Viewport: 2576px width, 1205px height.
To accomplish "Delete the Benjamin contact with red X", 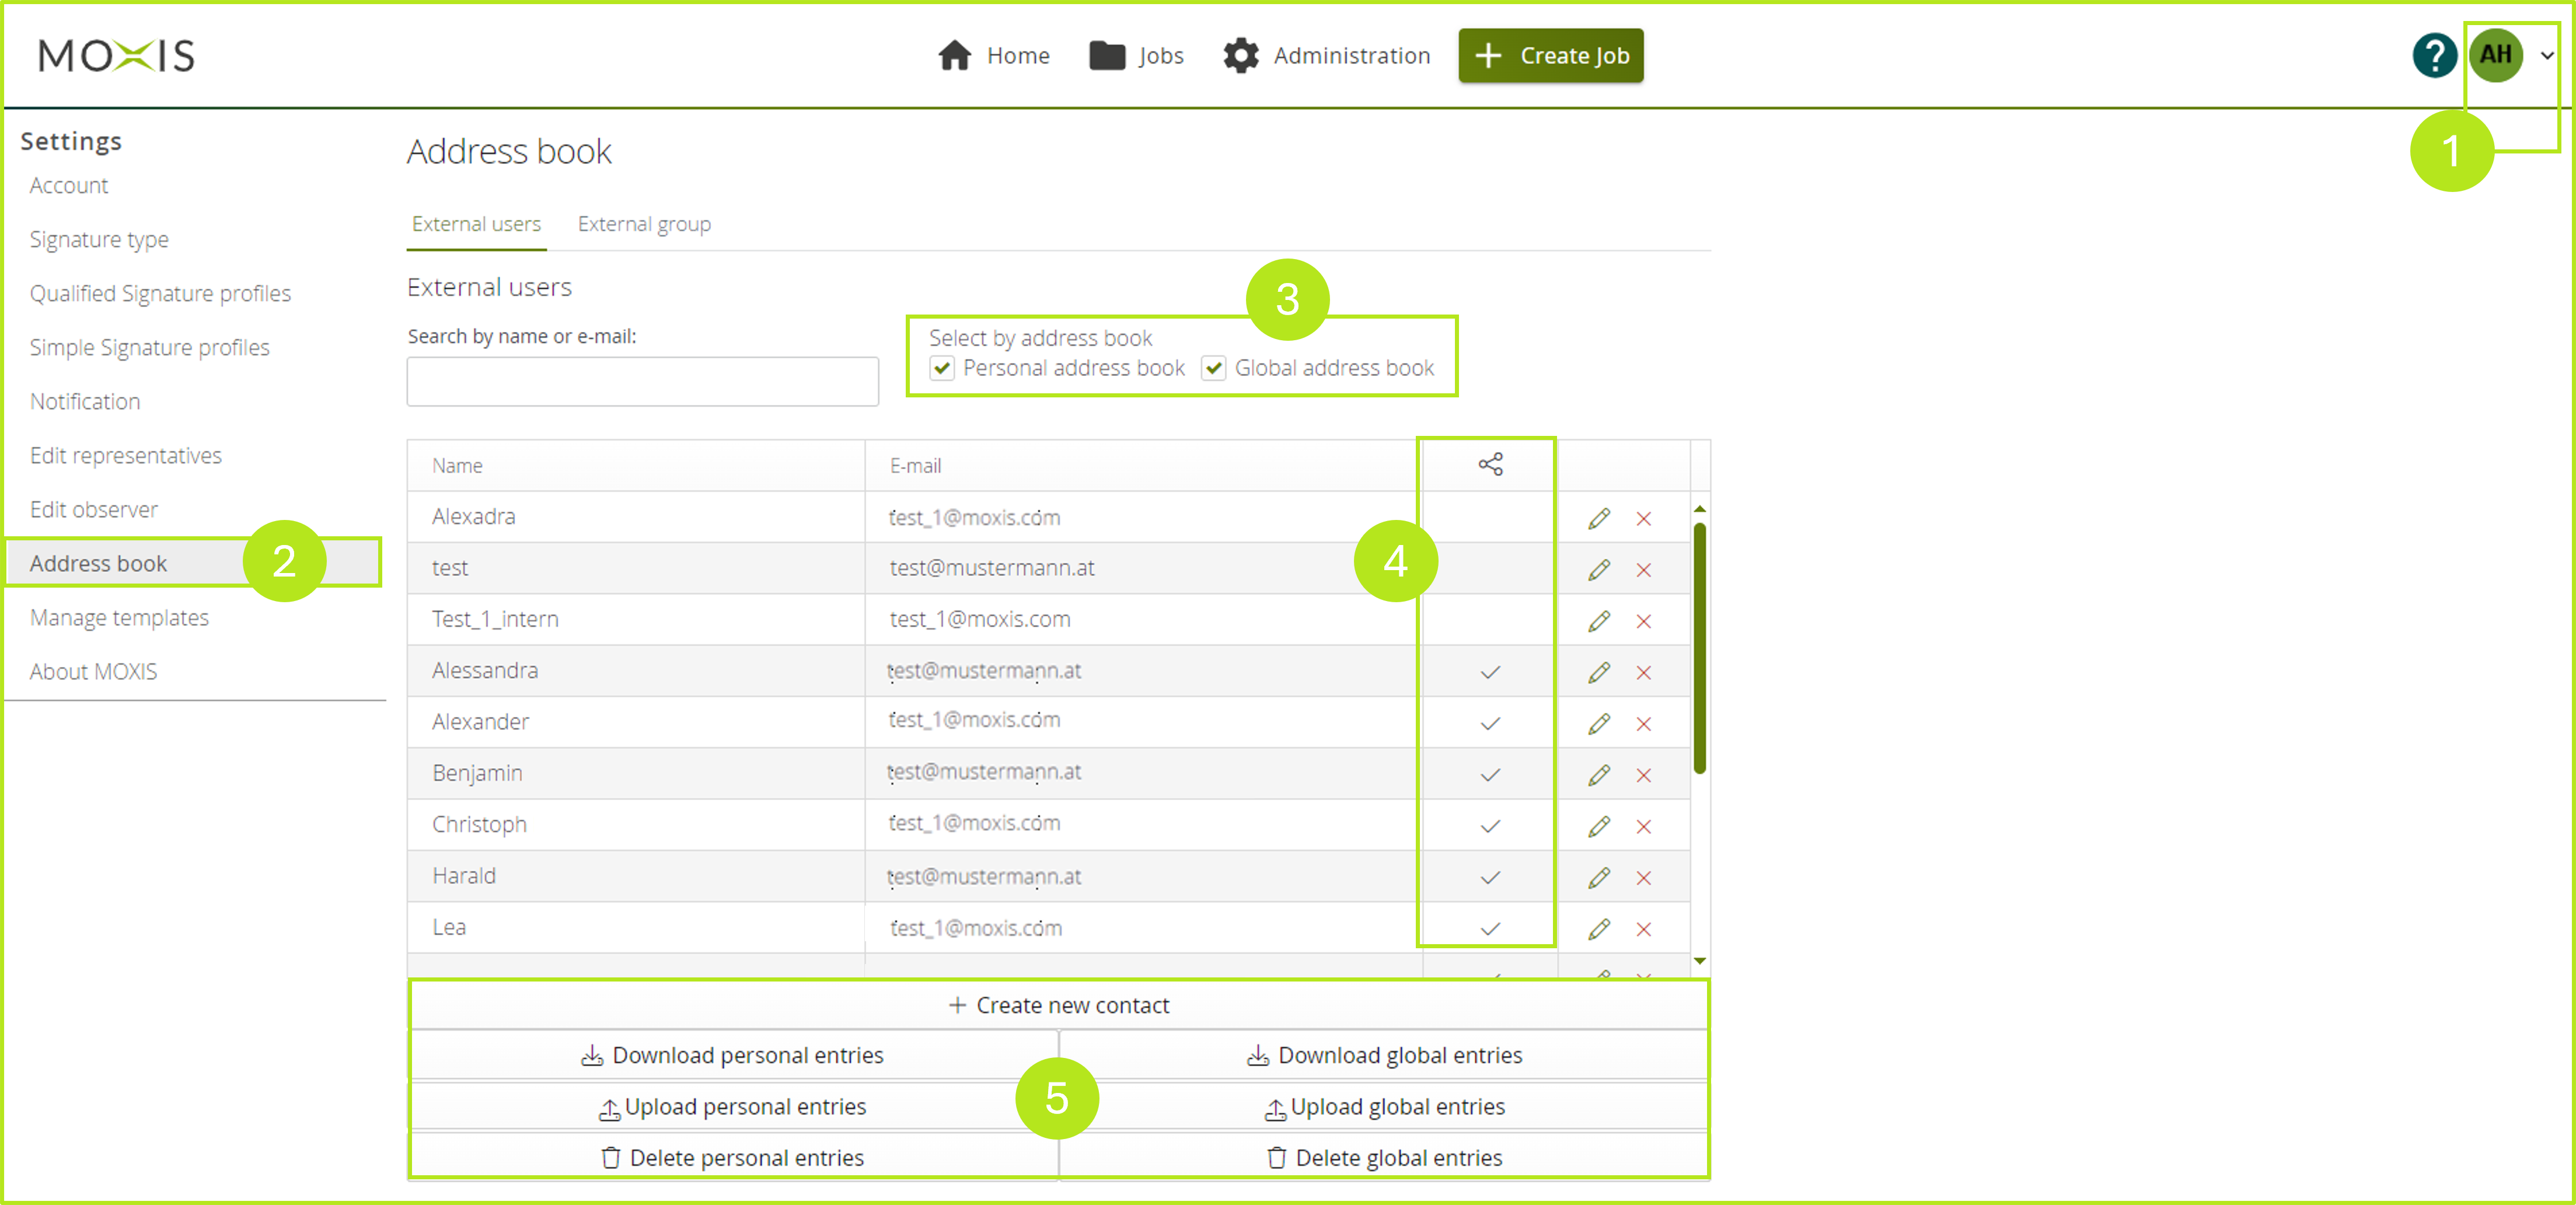I will (1643, 775).
